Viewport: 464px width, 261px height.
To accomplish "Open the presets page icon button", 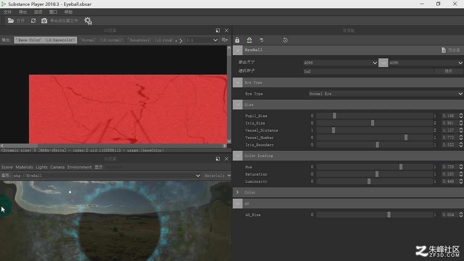I will pyautogui.click(x=444, y=50).
